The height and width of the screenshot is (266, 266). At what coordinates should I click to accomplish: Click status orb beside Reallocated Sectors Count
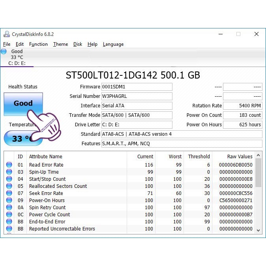click(9, 186)
